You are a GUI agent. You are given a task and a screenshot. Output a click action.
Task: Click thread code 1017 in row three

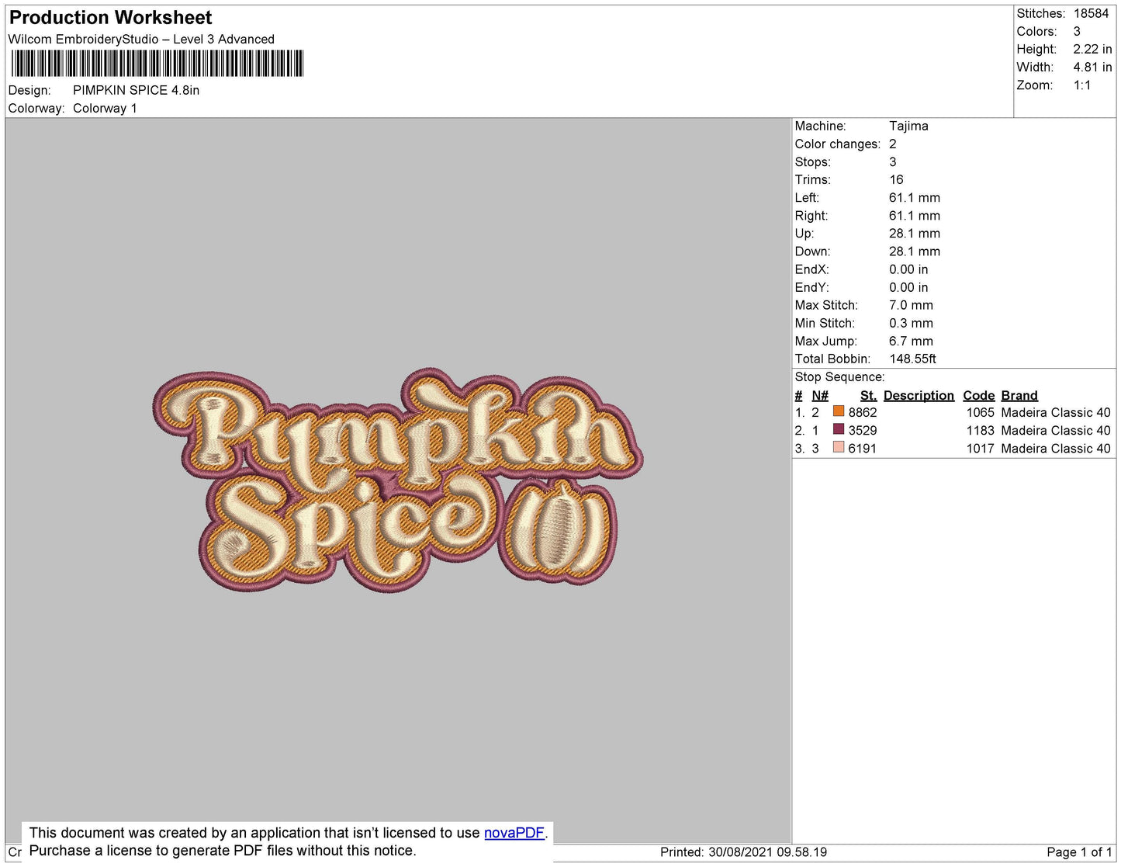coord(980,448)
